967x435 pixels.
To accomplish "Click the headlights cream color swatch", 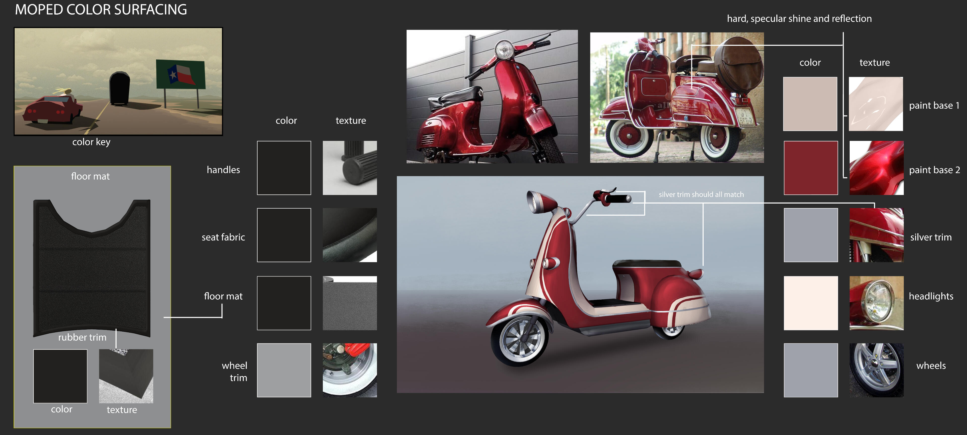I will click(810, 303).
